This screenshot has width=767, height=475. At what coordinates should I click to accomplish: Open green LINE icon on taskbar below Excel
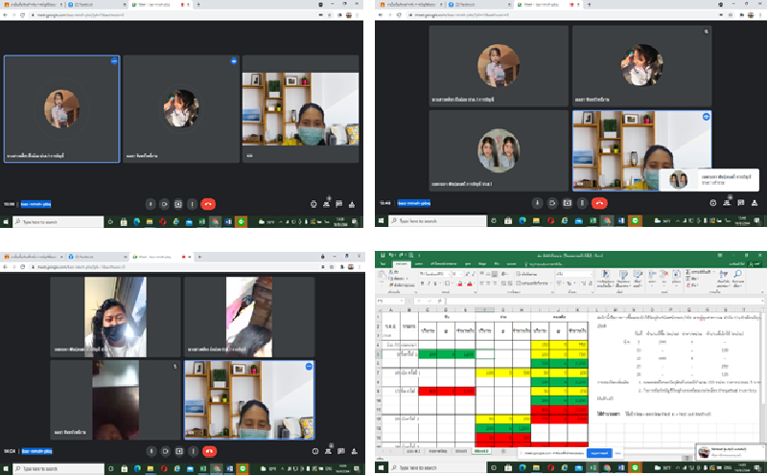[635, 468]
